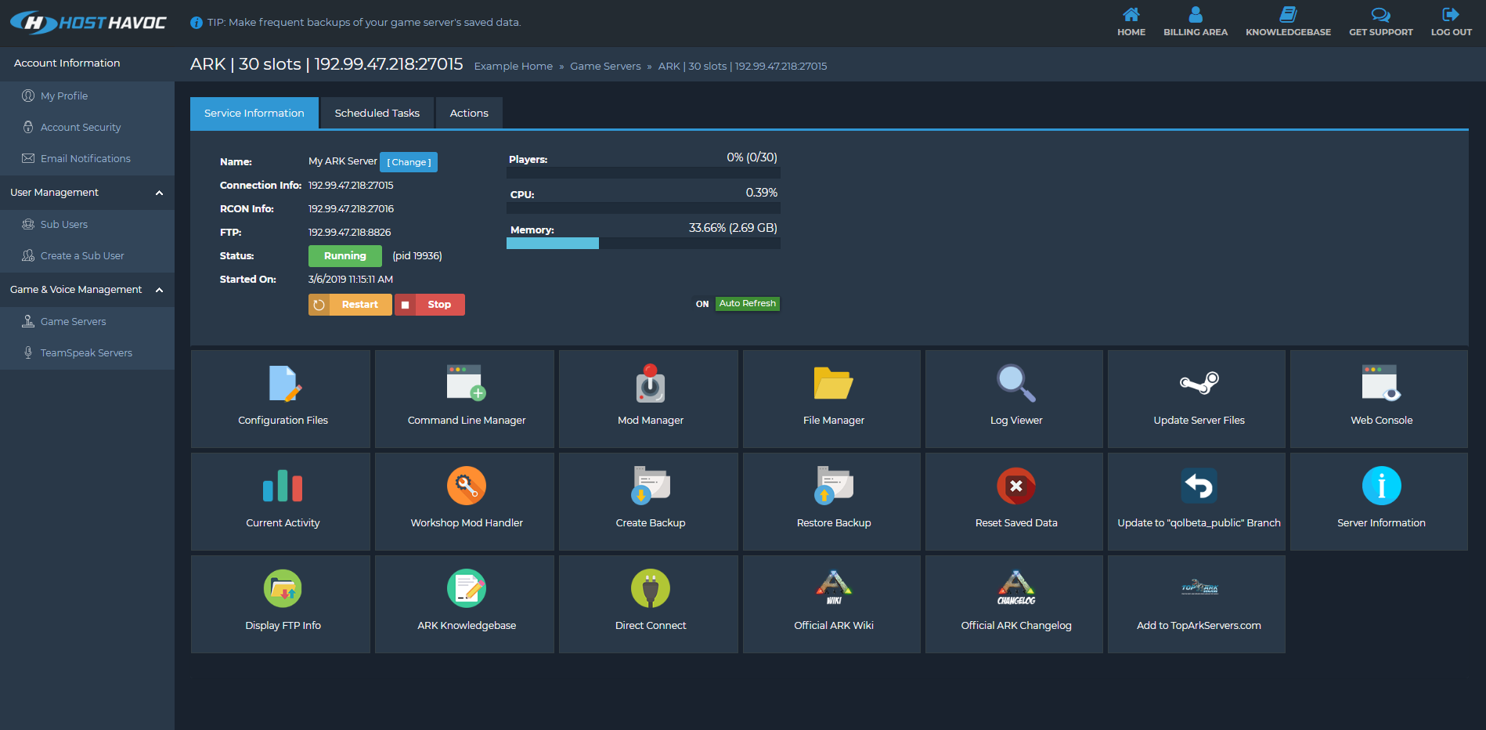The image size is (1486, 730).
Task: Switch to Scheduled Tasks tab
Action: (377, 114)
